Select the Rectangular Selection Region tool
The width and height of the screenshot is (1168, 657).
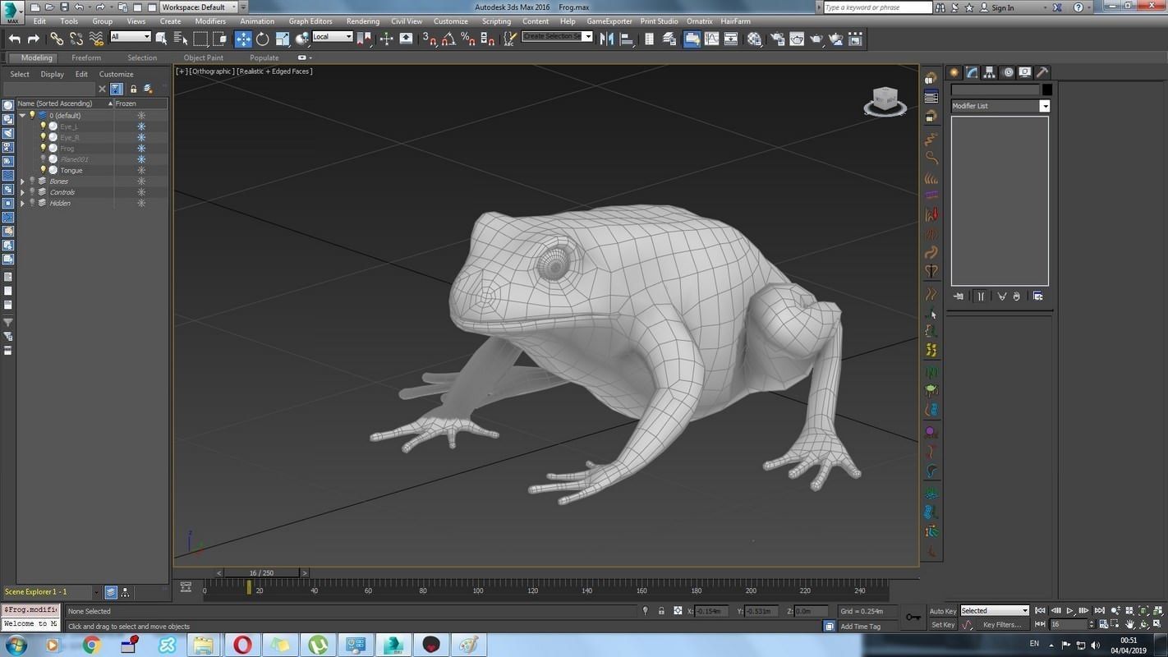pyautogui.click(x=200, y=39)
